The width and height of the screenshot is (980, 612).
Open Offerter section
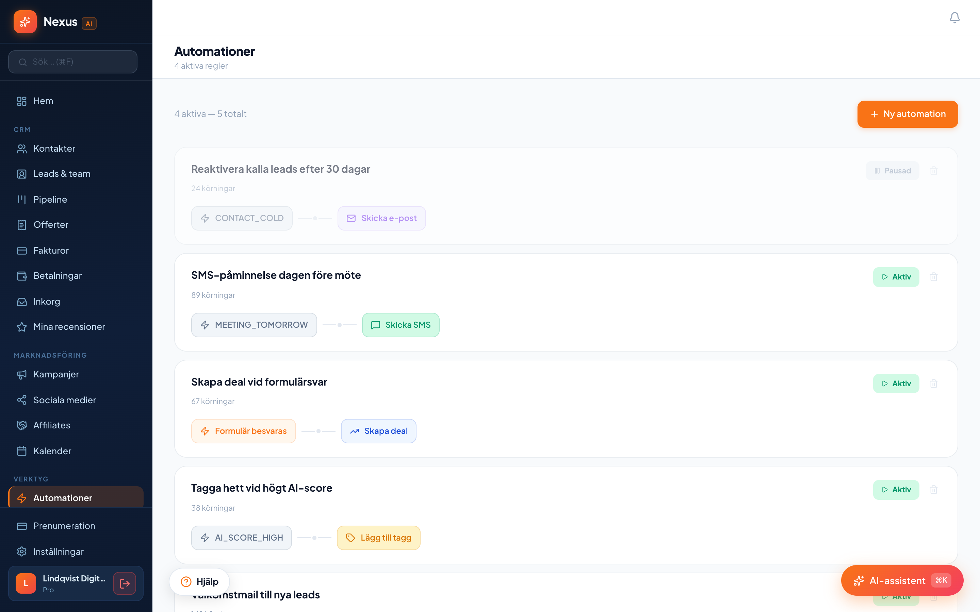pos(76,225)
